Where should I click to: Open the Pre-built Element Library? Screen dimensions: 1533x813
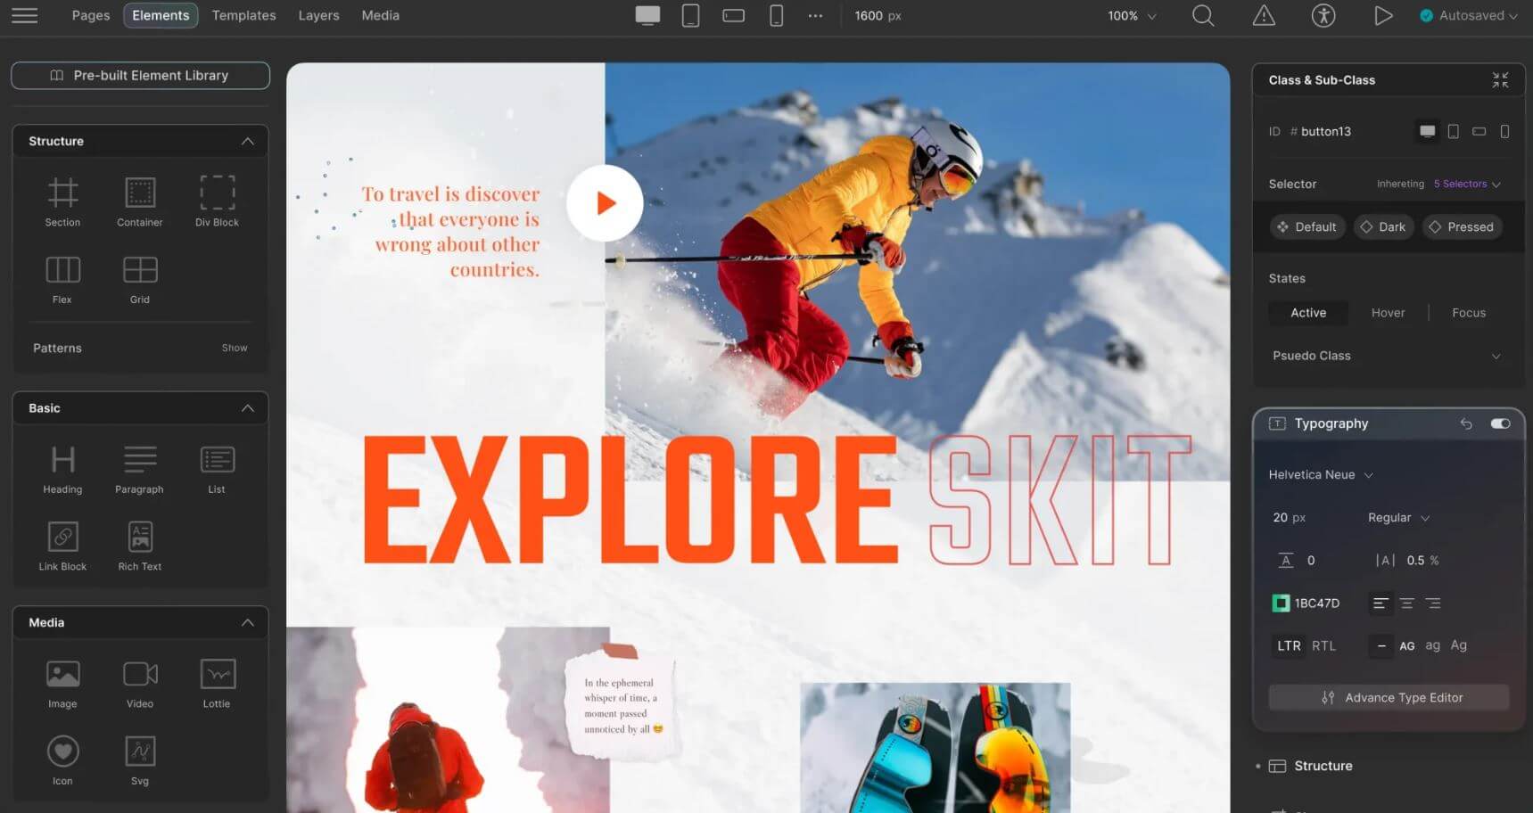140,76
